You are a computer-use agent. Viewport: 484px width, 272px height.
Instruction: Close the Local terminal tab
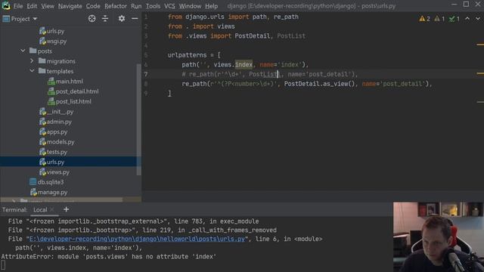click(52, 210)
